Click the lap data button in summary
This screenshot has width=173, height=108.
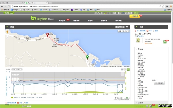tap(159, 83)
